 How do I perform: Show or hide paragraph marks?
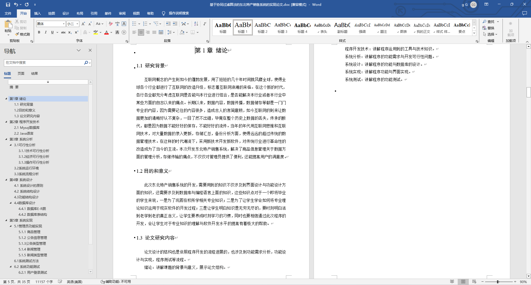[x=205, y=24]
